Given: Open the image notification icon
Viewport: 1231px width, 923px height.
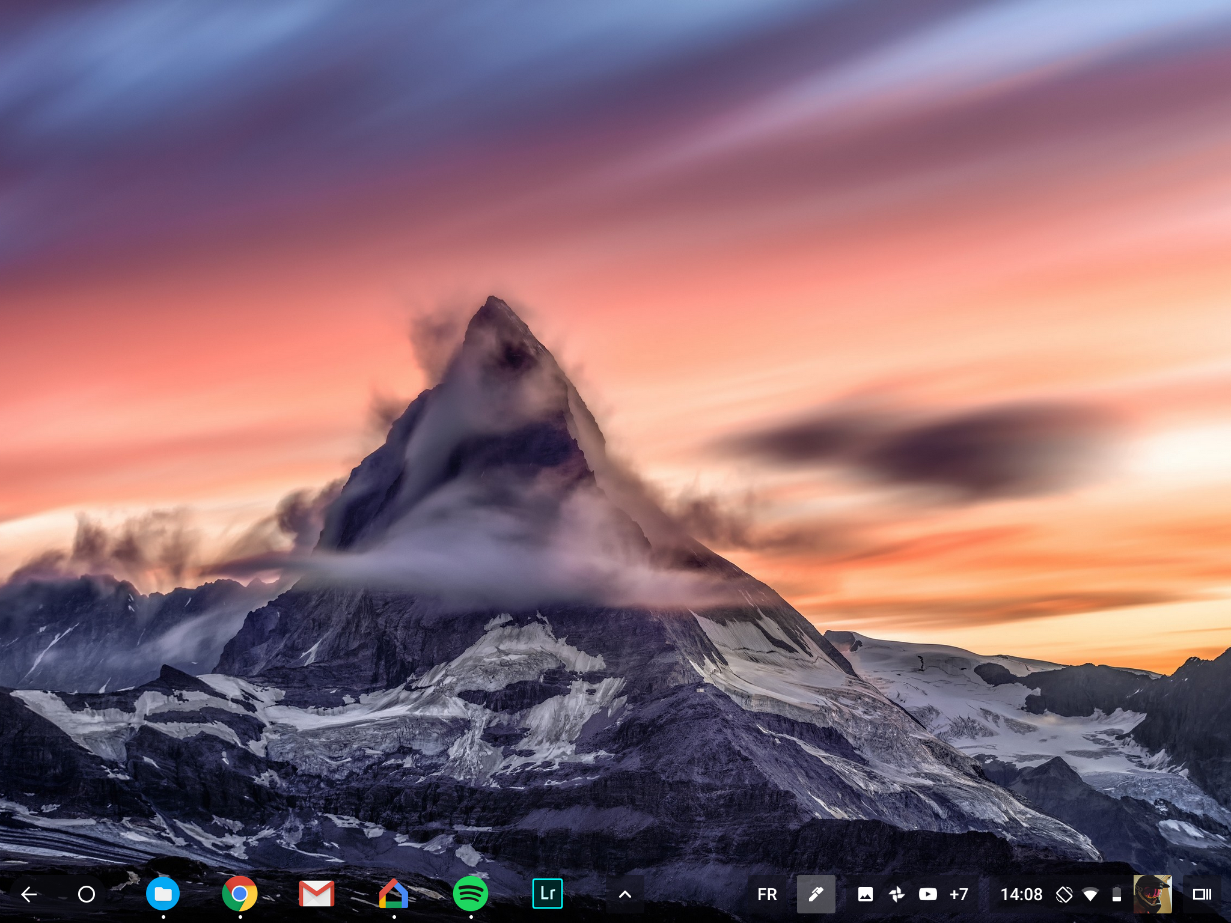Looking at the screenshot, I should pyautogui.click(x=866, y=894).
